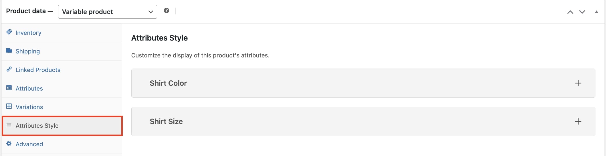Click the Advanced gear icon

[x=9, y=143]
